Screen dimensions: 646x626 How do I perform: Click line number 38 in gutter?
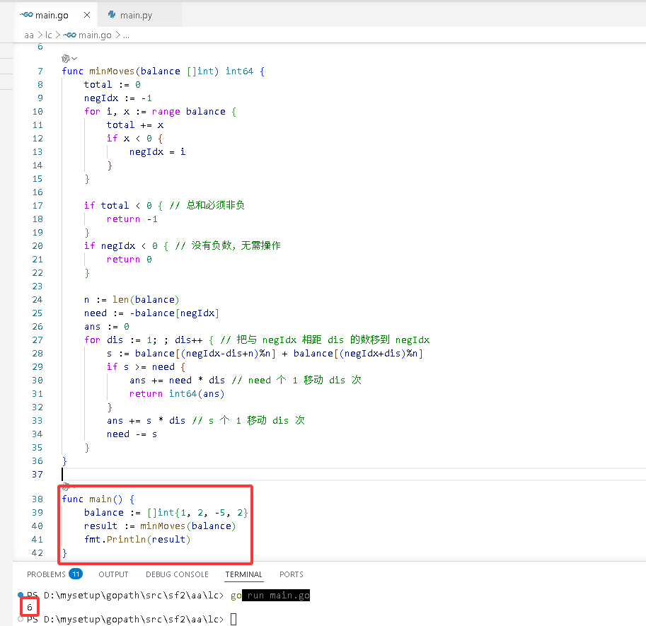(x=38, y=499)
